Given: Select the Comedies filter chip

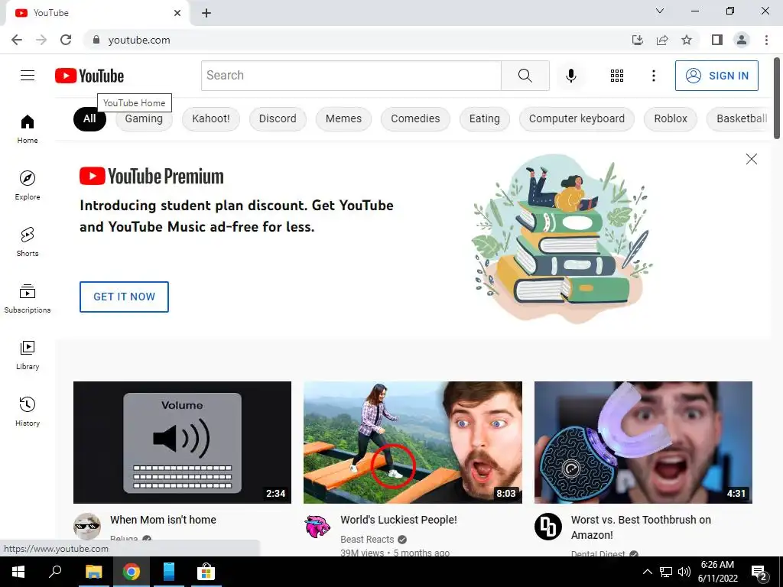Looking at the screenshot, I should tap(415, 118).
